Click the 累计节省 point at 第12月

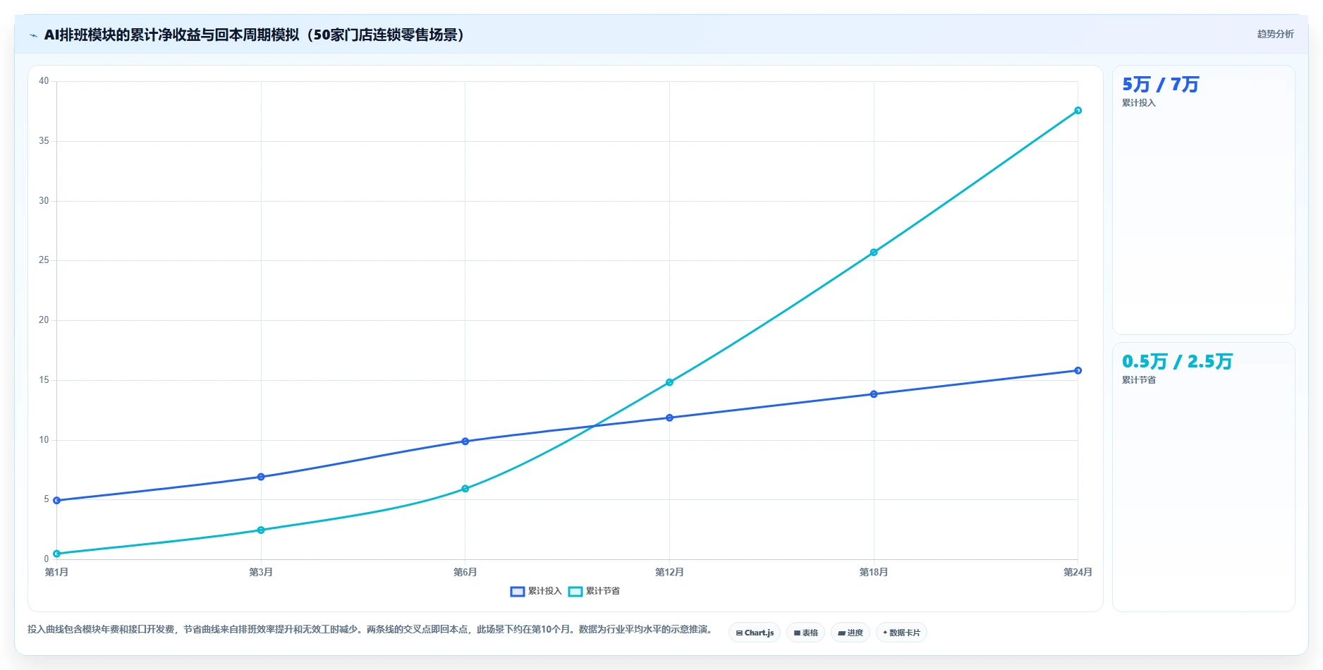(669, 382)
